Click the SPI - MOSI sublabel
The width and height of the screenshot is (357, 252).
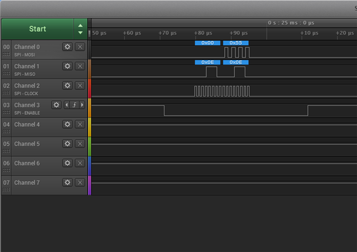[25, 55]
